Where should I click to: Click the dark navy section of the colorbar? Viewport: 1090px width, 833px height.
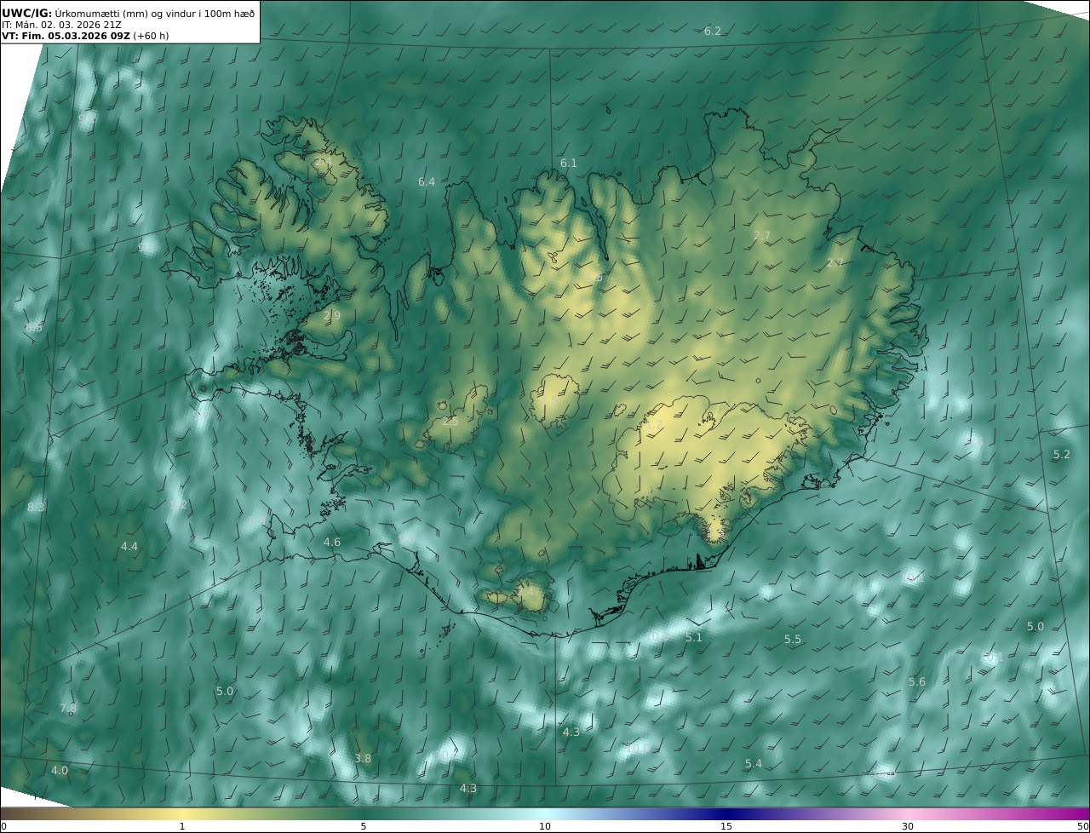[x=726, y=813]
